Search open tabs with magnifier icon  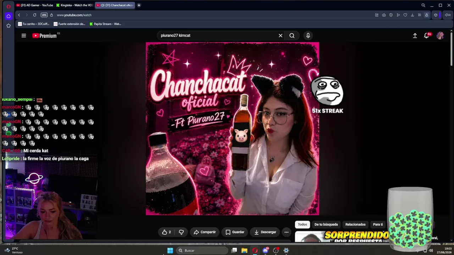click(x=423, y=5)
